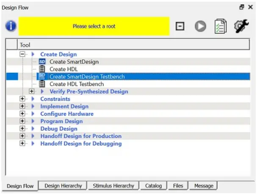
Task: Select the Create HDL Testbench item
Action: coord(77,84)
